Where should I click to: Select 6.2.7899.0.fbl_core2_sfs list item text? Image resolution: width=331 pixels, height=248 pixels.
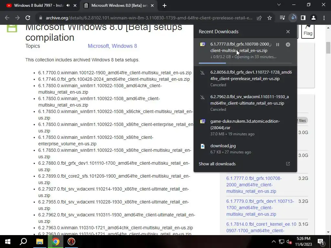114,179
